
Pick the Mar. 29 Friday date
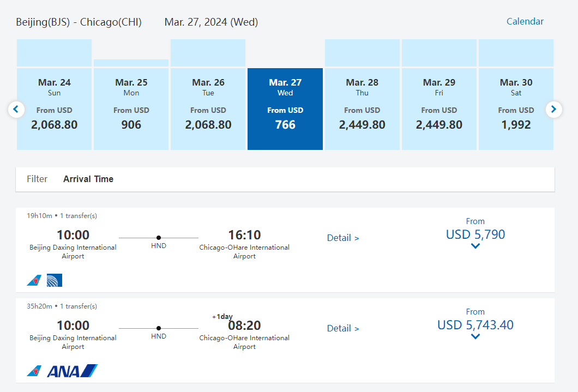point(439,109)
